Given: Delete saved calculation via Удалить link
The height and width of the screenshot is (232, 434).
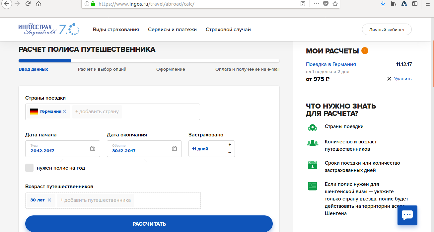Looking at the screenshot, I should (403, 79).
